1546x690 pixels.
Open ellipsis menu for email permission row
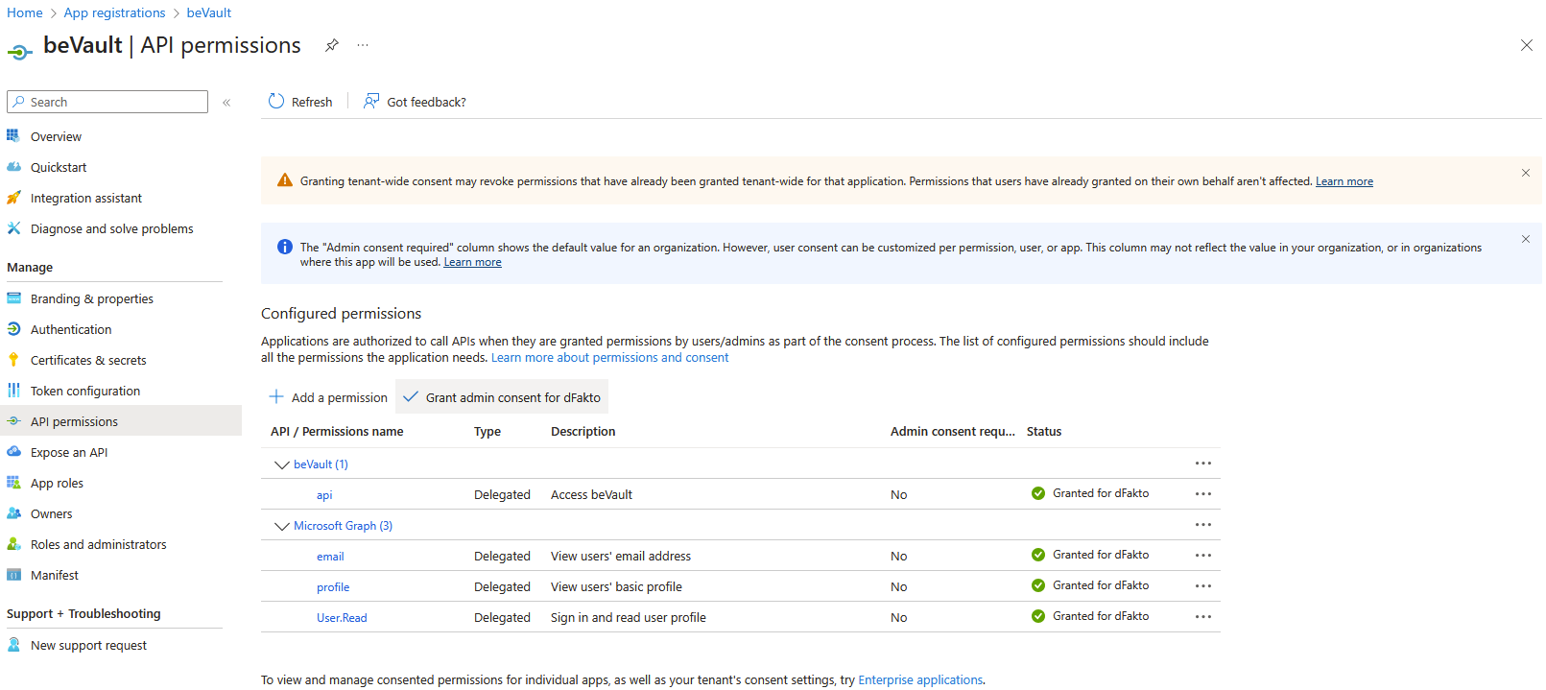[x=1202, y=556]
